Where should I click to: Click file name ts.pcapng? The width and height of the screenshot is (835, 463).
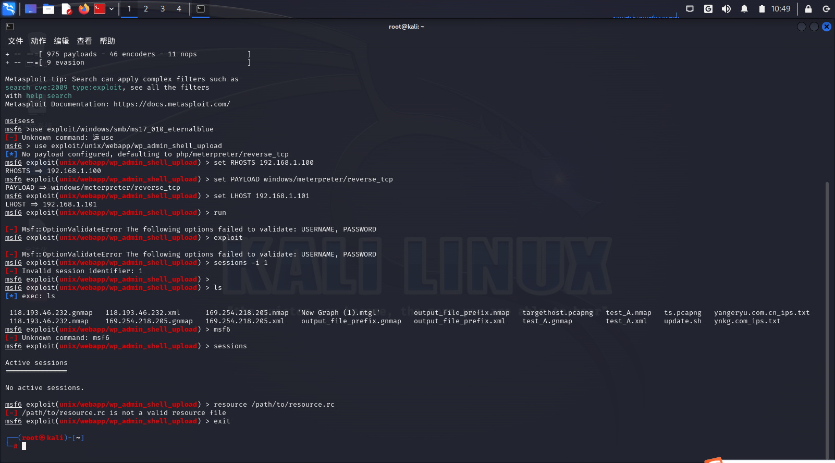pyautogui.click(x=683, y=313)
